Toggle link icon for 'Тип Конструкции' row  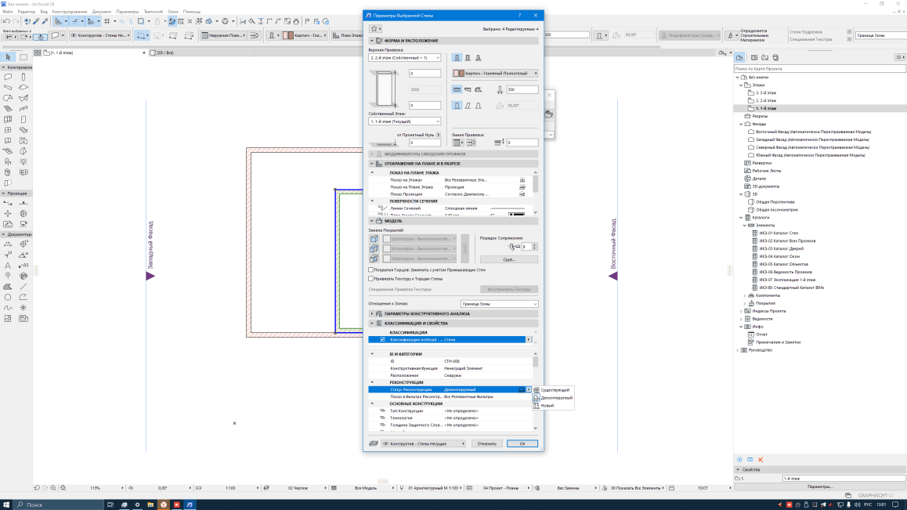(x=382, y=411)
